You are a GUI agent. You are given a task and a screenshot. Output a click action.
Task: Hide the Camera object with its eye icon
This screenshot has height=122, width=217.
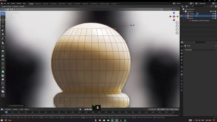tap(213, 14)
